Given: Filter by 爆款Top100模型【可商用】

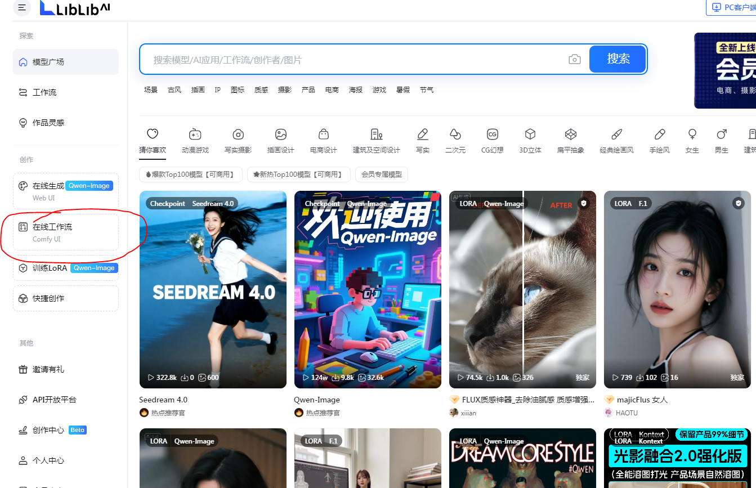Looking at the screenshot, I should click(191, 174).
